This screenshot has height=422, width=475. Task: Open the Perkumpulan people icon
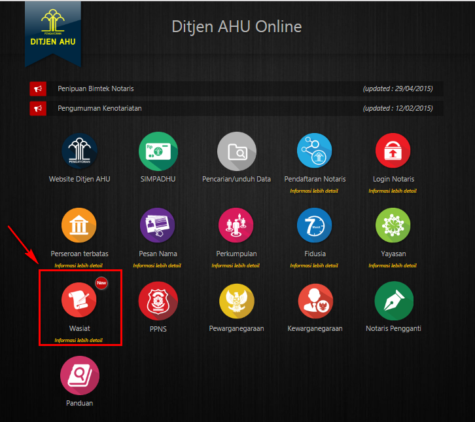(x=236, y=226)
